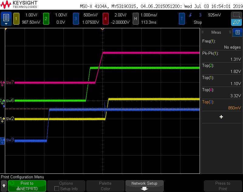Screen dimensions: 243x192
Task: Click channel 3 scale 500mV/
Action: click(x=91, y=15)
